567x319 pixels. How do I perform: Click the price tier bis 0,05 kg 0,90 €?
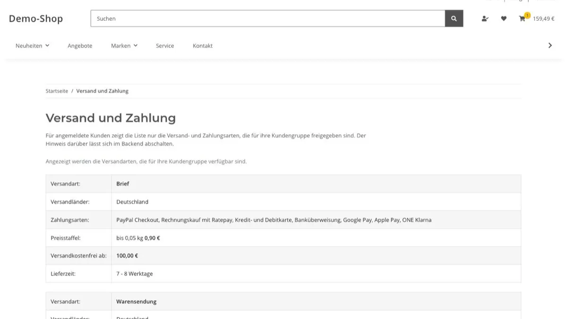pos(138,238)
